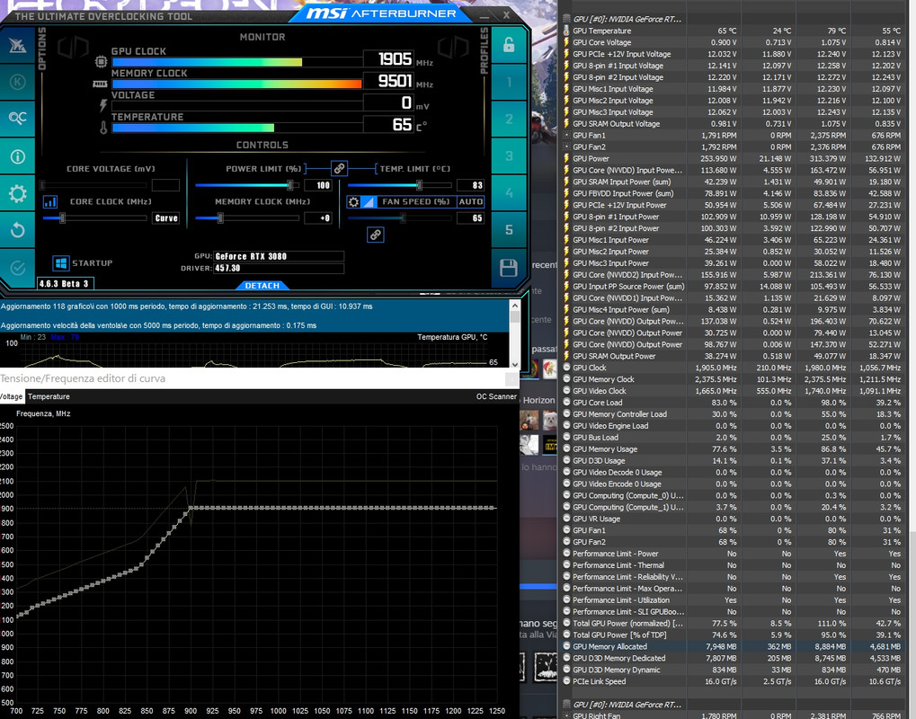The height and width of the screenshot is (719, 916).
Task: Select profile slot 5
Action: 509,229
